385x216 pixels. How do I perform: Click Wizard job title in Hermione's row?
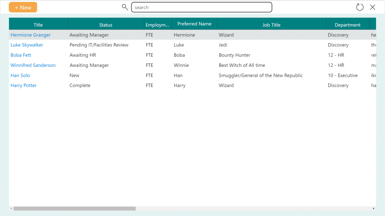point(226,35)
